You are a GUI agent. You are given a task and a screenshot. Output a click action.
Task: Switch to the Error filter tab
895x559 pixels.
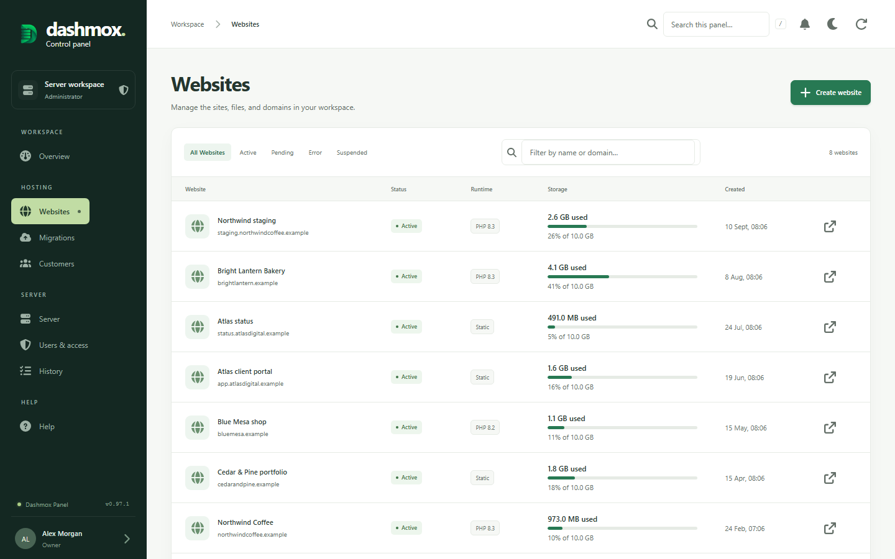[x=315, y=152]
